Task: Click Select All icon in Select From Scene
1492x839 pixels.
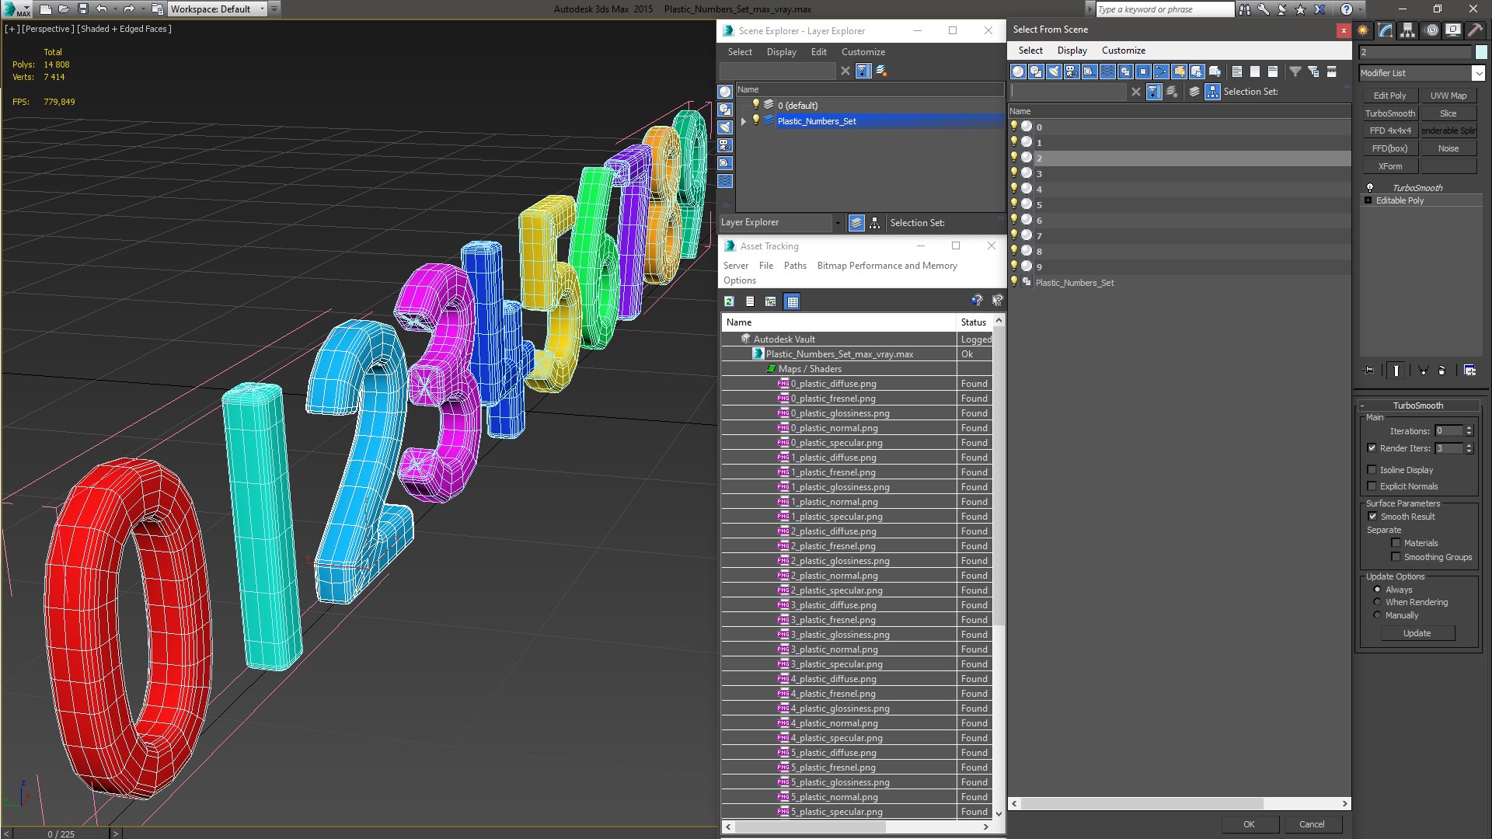Action: (x=1237, y=71)
